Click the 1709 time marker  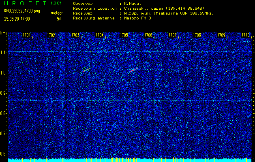(x=221, y=35)
